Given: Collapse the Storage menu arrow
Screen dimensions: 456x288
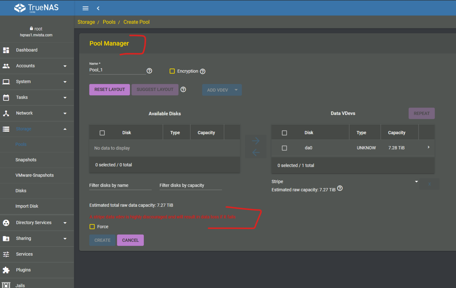Looking at the screenshot, I should 65,129.
